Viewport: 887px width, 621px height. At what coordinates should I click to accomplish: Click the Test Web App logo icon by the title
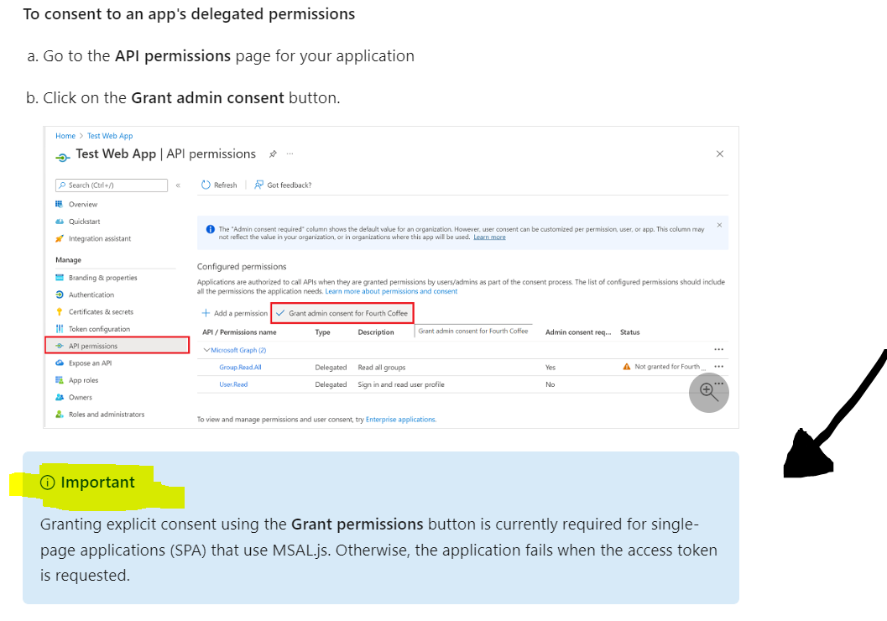click(x=63, y=157)
